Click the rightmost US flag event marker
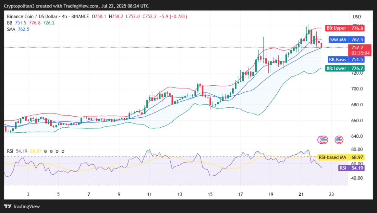The width and height of the screenshot is (377, 213). pos(339,140)
